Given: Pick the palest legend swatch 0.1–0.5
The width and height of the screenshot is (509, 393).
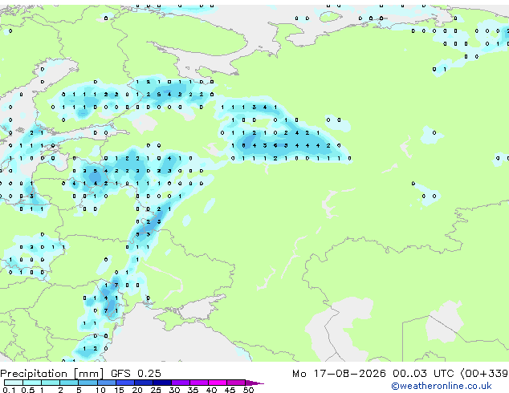Looking at the screenshot, I should pos(14,383).
